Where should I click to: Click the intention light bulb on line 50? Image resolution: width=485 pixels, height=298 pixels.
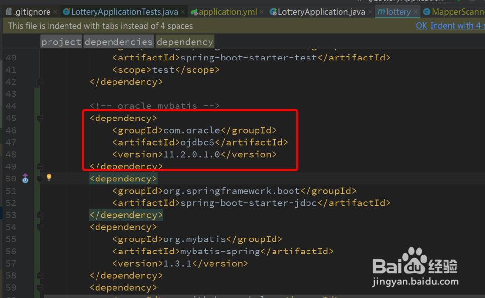49,178
